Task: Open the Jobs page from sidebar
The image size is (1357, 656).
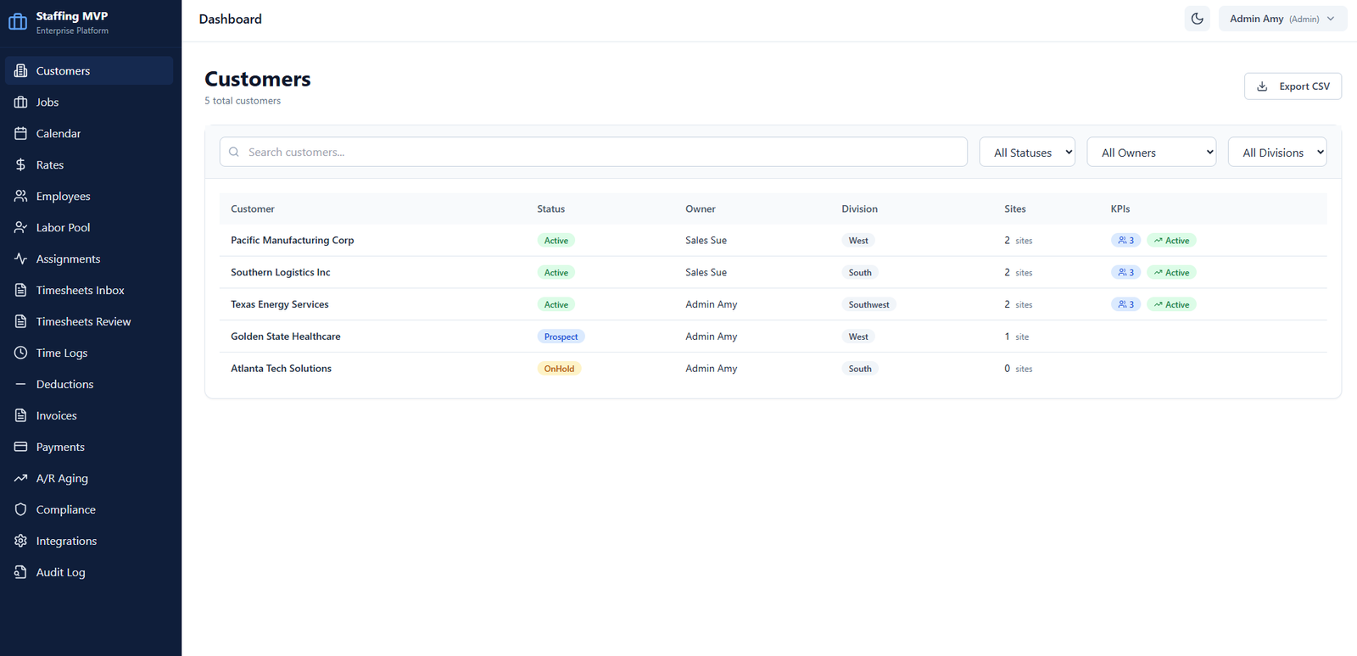Action: pyautogui.click(x=89, y=102)
